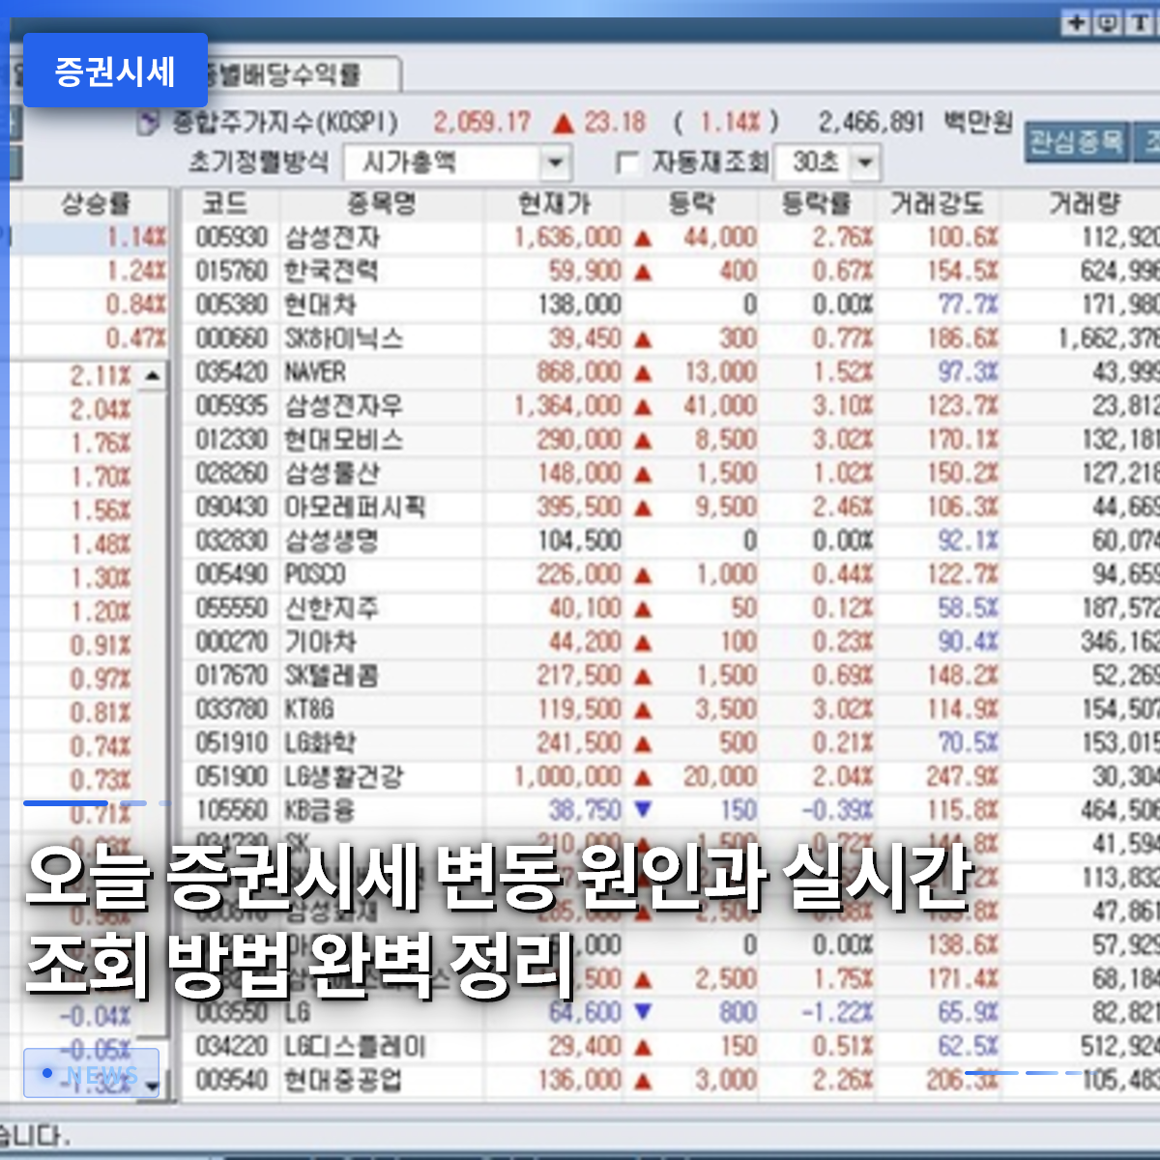Viewport: 1160px width, 1160px height.
Task: Select the 삼성전자 row name
Action: [x=333, y=238]
